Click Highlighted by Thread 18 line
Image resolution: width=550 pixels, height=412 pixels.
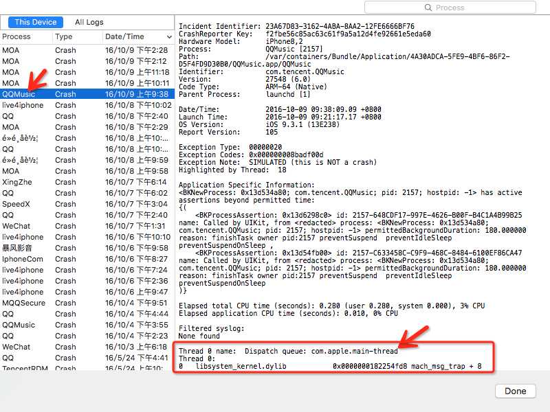tap(232, 170)
